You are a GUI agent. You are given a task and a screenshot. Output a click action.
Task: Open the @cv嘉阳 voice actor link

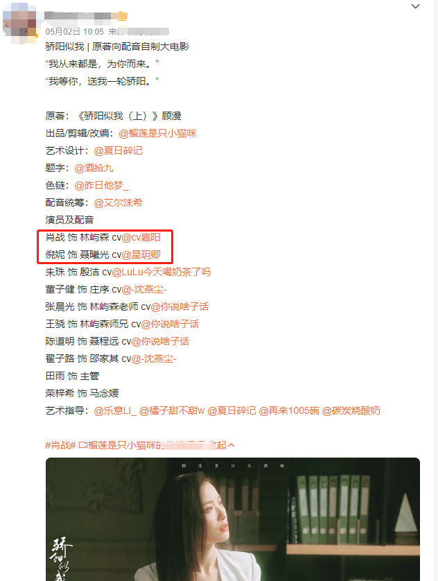point(141,238)
